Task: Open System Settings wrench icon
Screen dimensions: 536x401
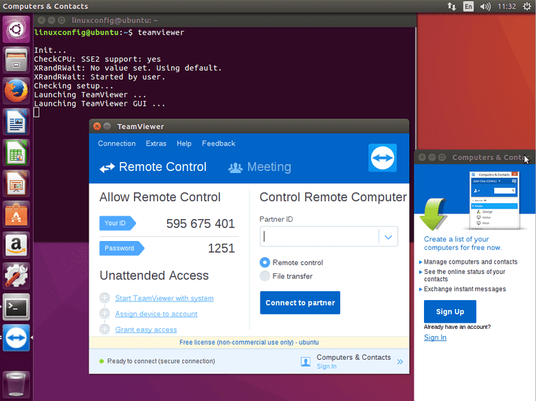Action: pos(16,276)
